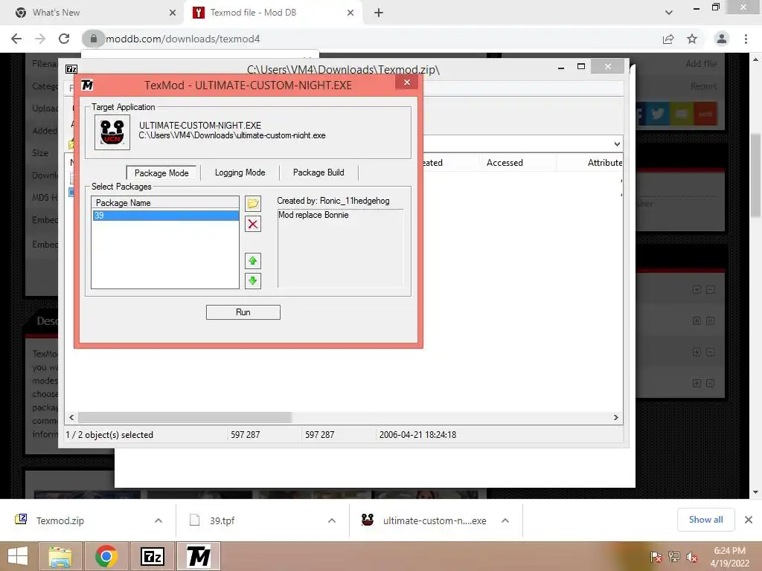Open the package folder browse icon in TexMod
The width and height of the screenshot is (762, 571).
click(253, 204)
